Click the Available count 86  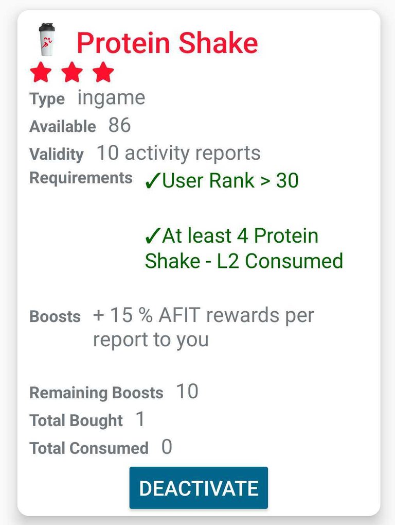pyautogui.click(x=119, y=126)
